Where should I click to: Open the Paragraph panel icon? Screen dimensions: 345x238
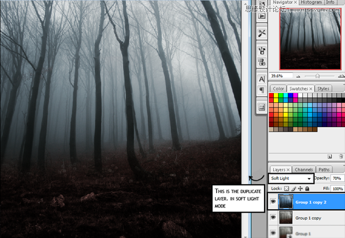point(262,90)
